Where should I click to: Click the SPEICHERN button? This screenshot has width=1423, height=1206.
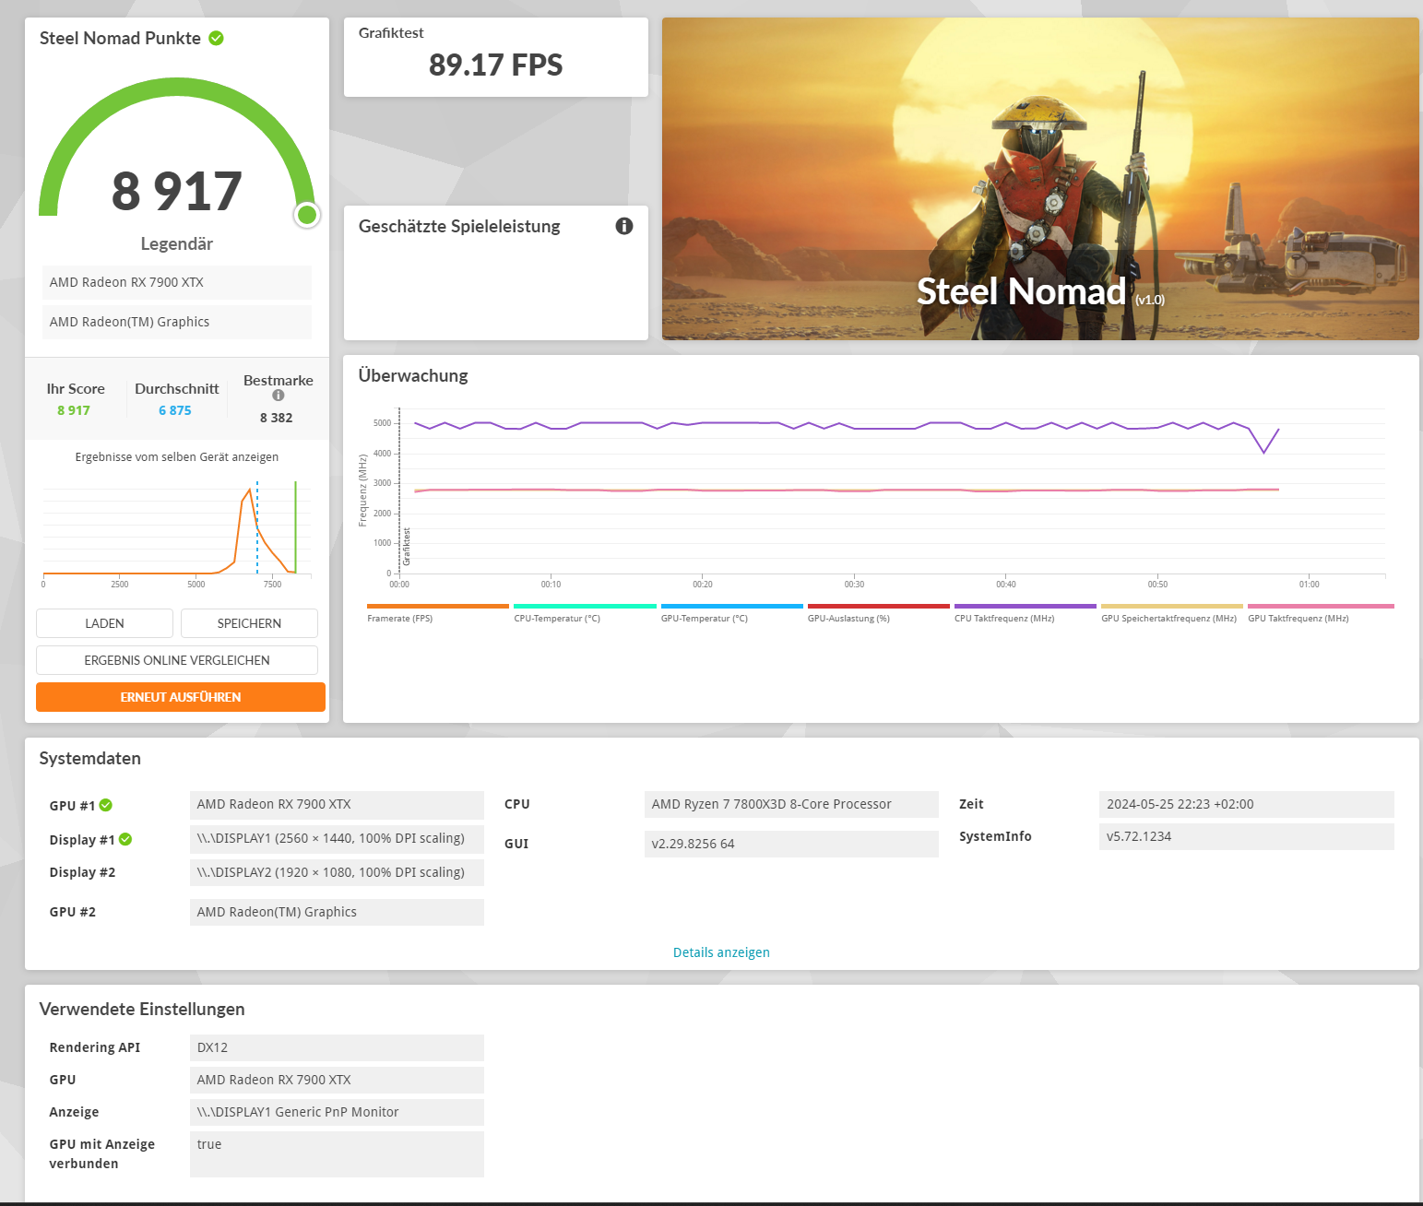pos(249,623)
